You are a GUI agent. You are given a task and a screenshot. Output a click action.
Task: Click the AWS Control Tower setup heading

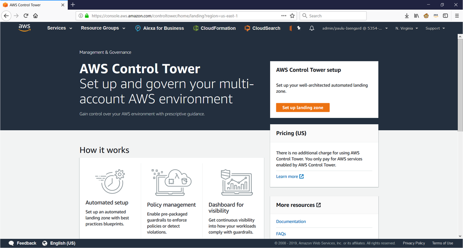(x=309, y=70)
